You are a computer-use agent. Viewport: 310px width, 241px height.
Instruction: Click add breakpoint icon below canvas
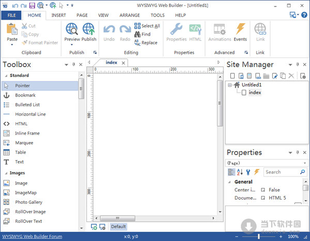pyautogui.click(x=94, y=227)
